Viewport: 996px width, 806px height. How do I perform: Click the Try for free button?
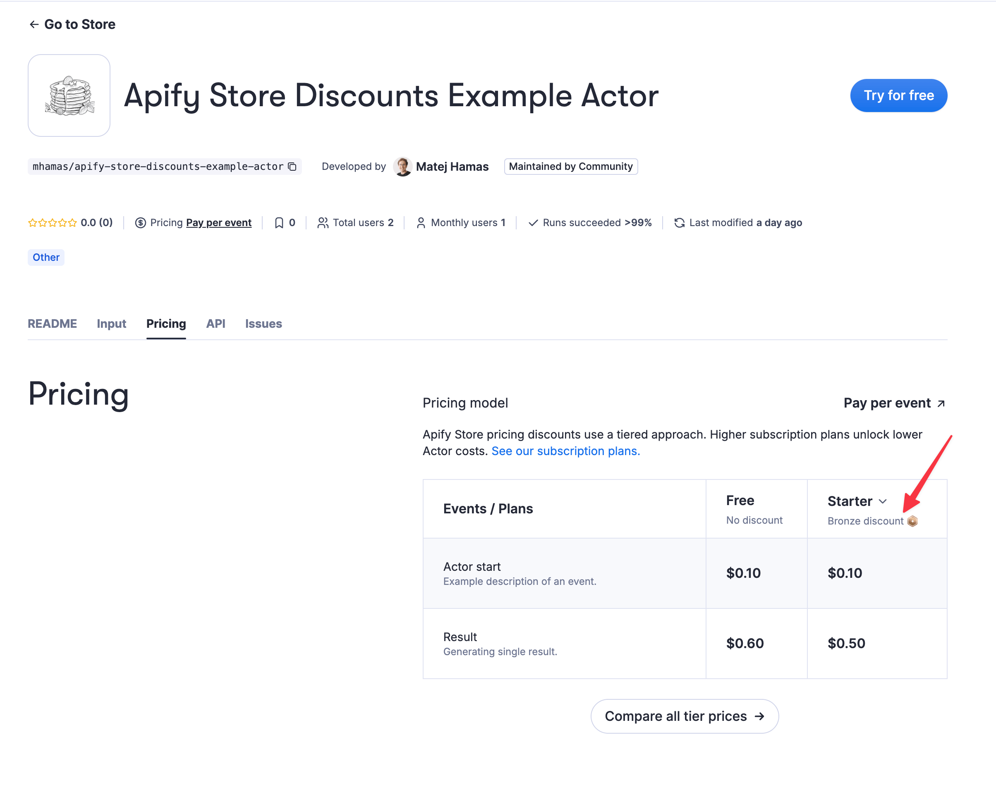(898, 95)
